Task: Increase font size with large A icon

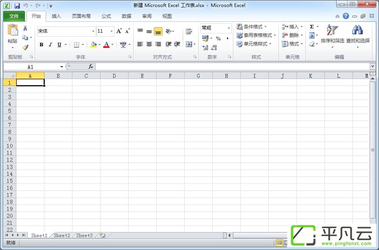Action: [x=119, y=31]
